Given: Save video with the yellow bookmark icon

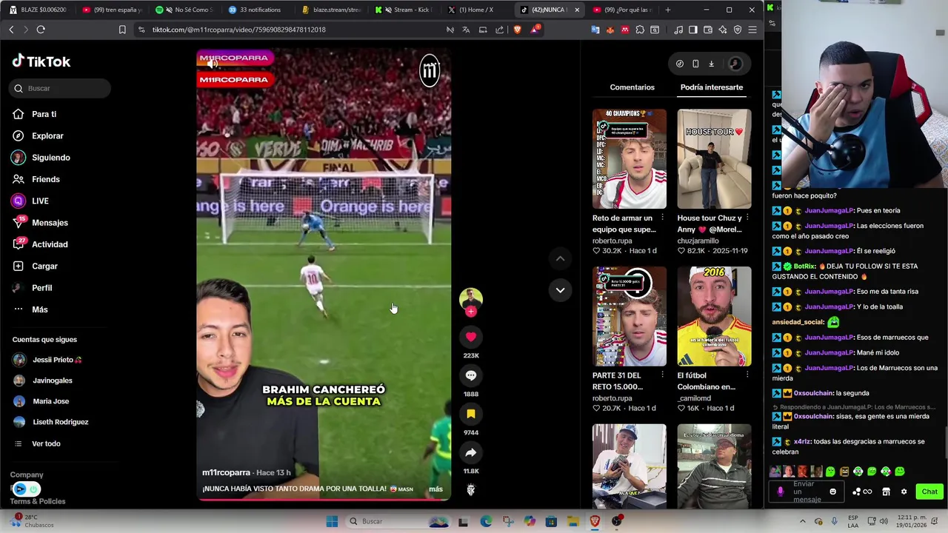Looking at the screenshot, I should click(470, 414).
